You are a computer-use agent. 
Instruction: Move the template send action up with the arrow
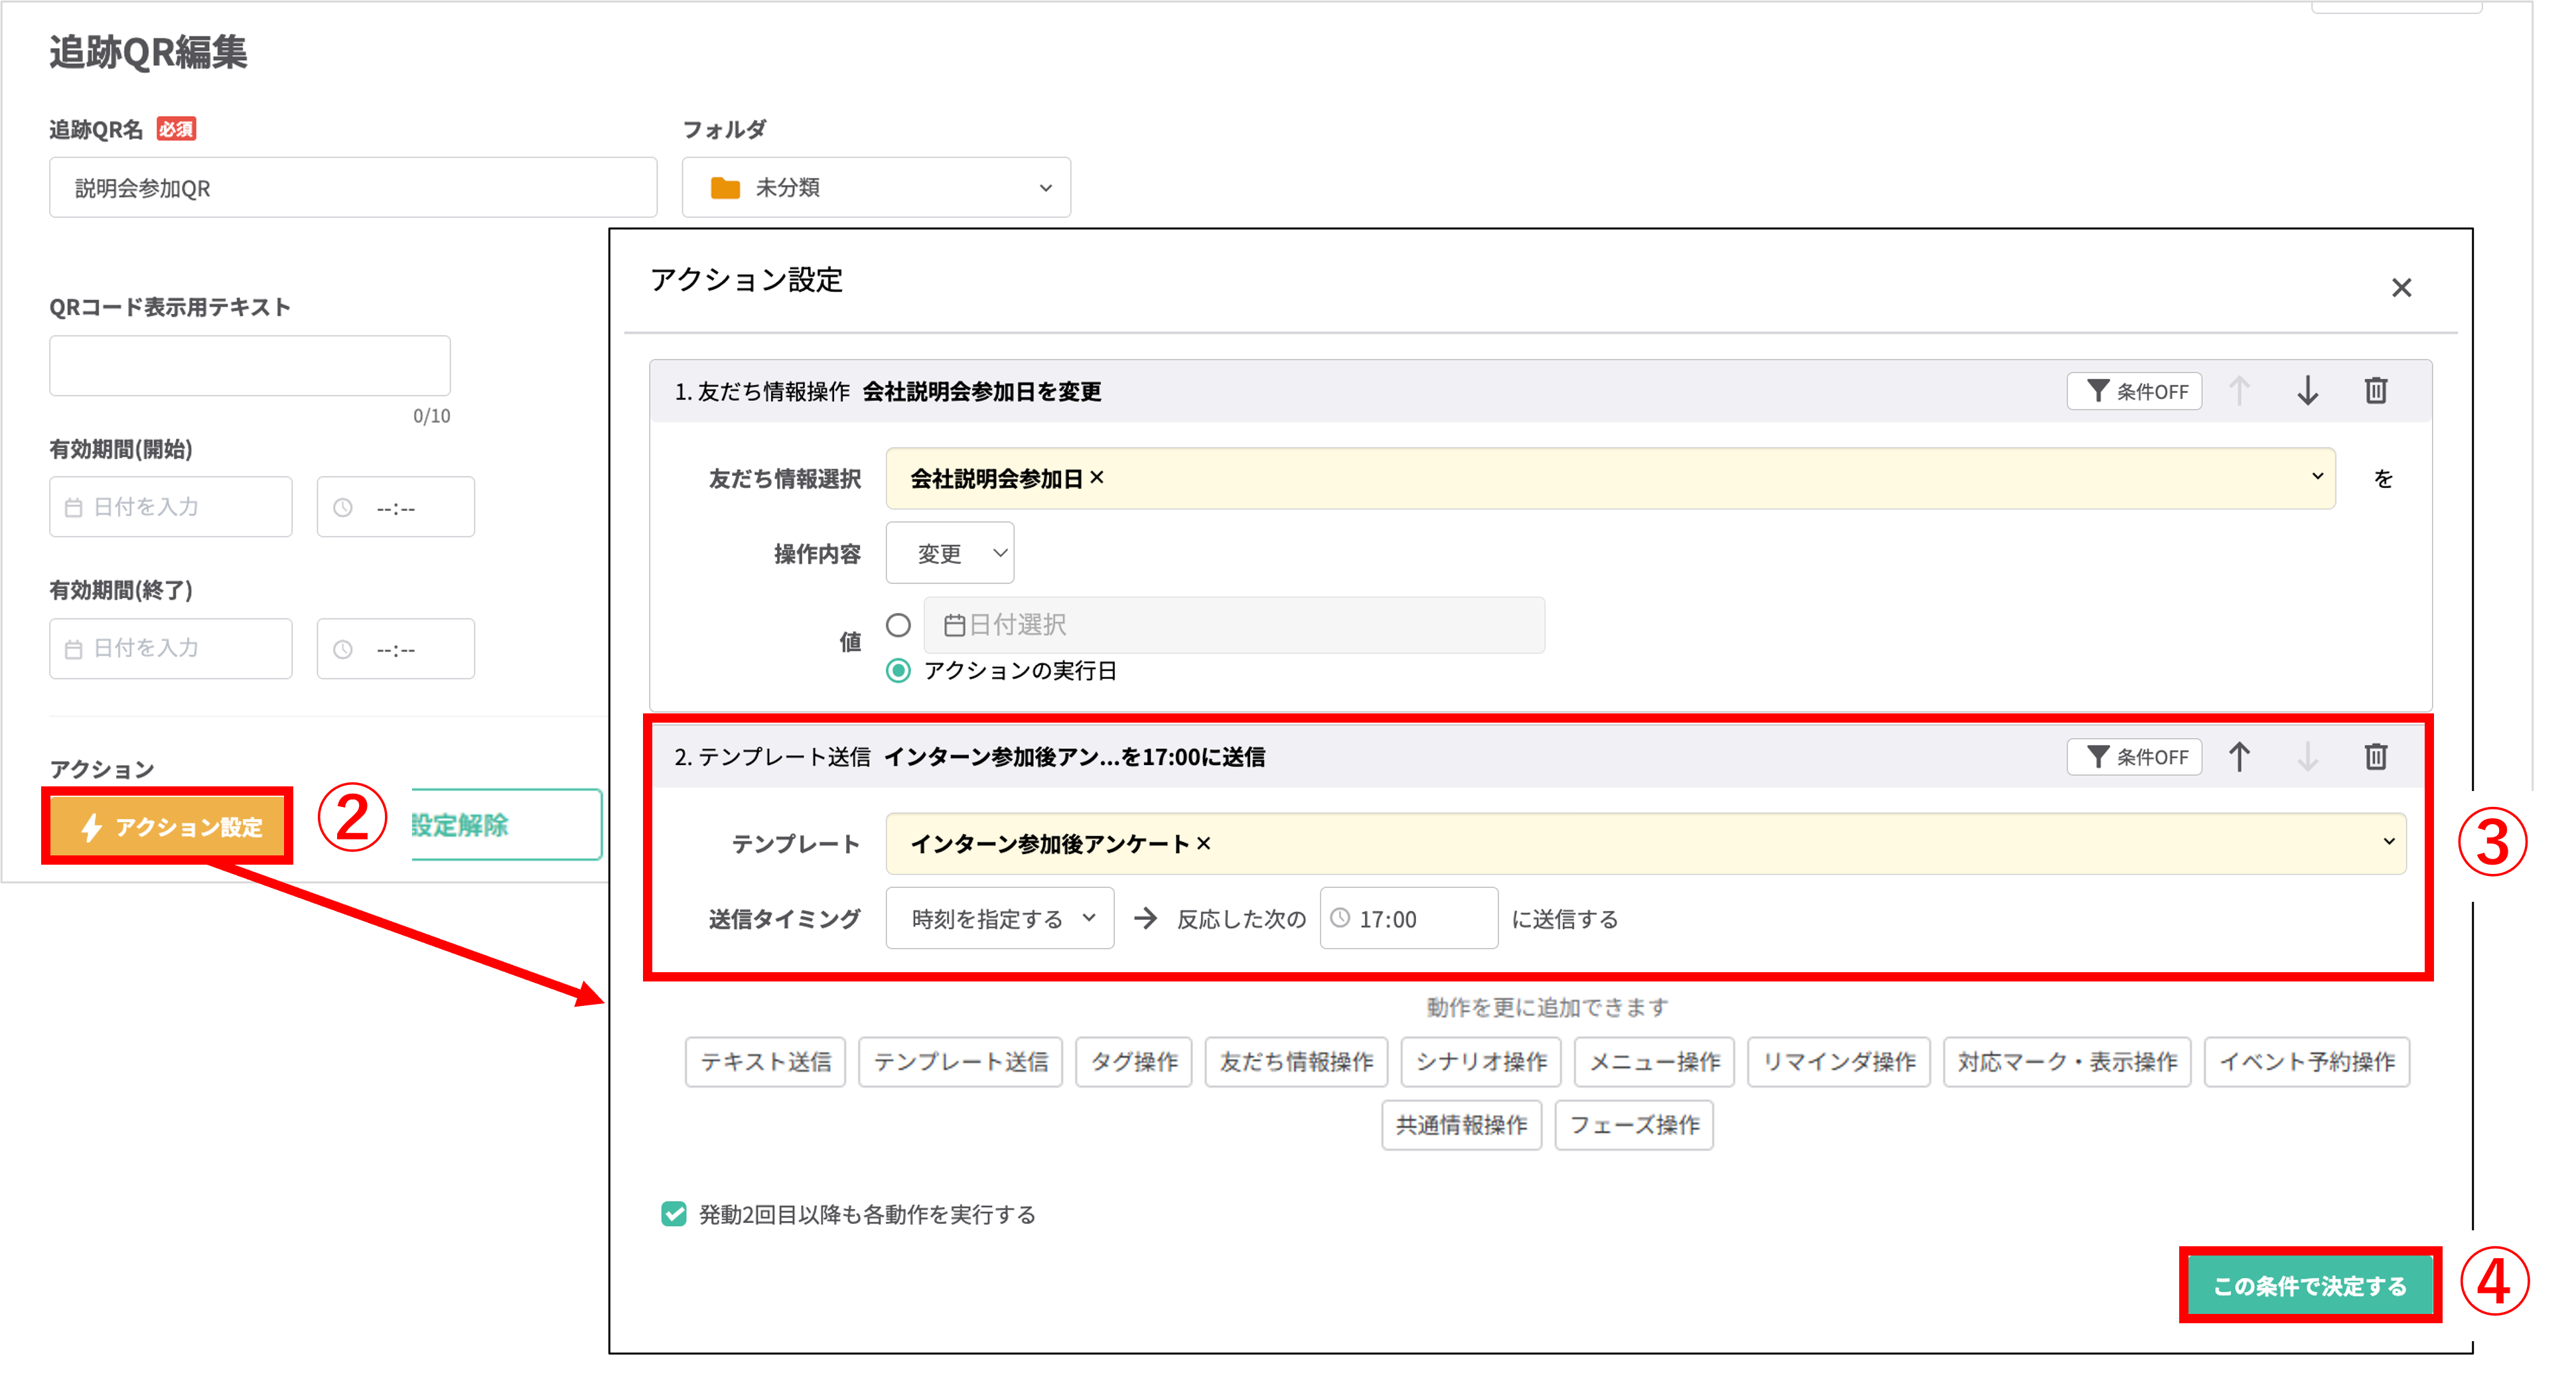[x=2240, y=757]
